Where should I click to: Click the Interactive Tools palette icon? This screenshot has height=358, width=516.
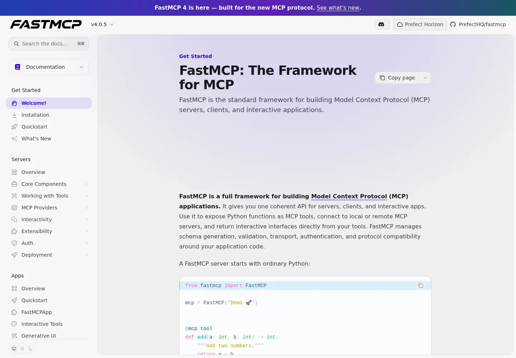(14, 324)
